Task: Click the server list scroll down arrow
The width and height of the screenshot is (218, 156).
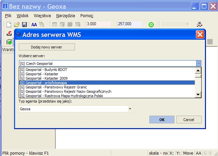Action: pyautogui.click(x=198, y=95)
